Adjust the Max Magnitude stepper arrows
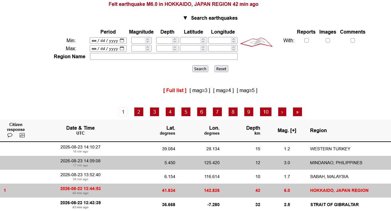This screenshot has width=391, height=211. click(148, 48)
